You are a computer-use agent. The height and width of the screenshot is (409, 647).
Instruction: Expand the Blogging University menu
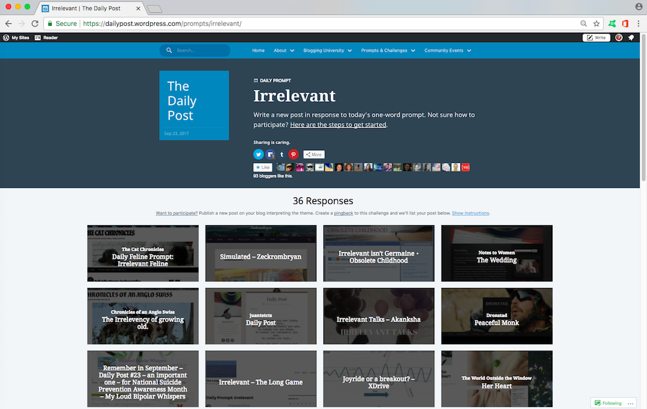coord(327,50)
